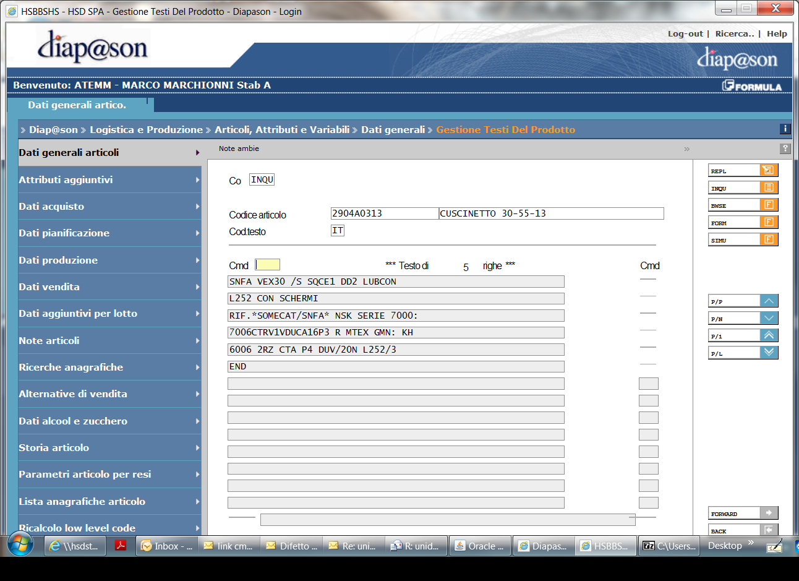Click the INQU command icon
Screen dimensions: 799x581
pos(769,187)
